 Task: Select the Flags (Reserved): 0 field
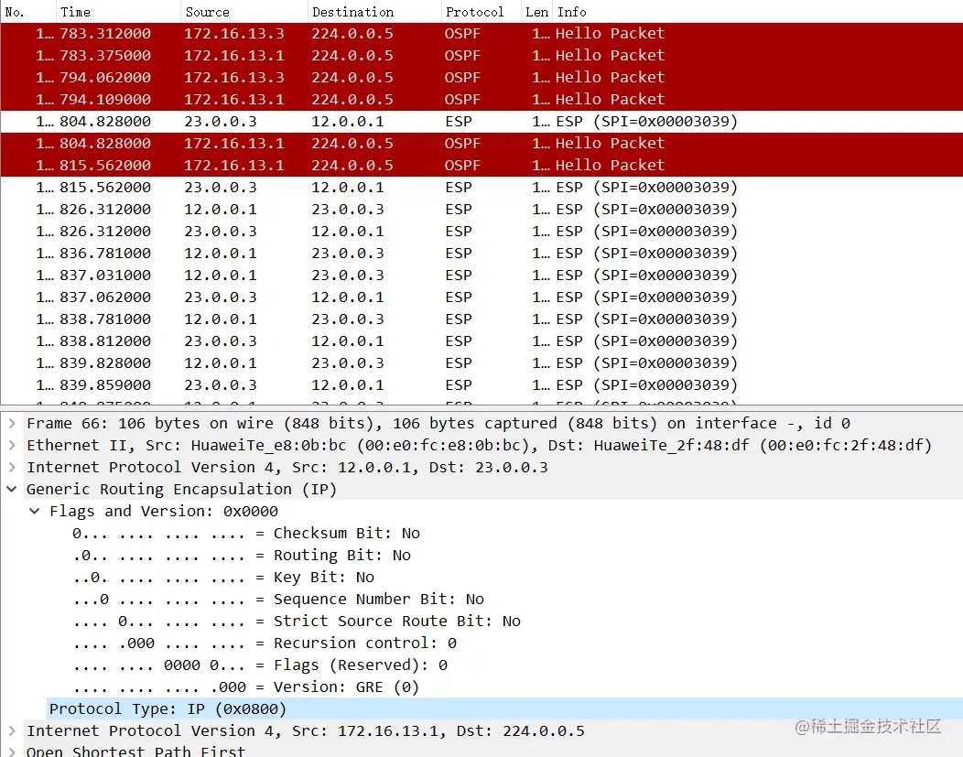[260, 665]
